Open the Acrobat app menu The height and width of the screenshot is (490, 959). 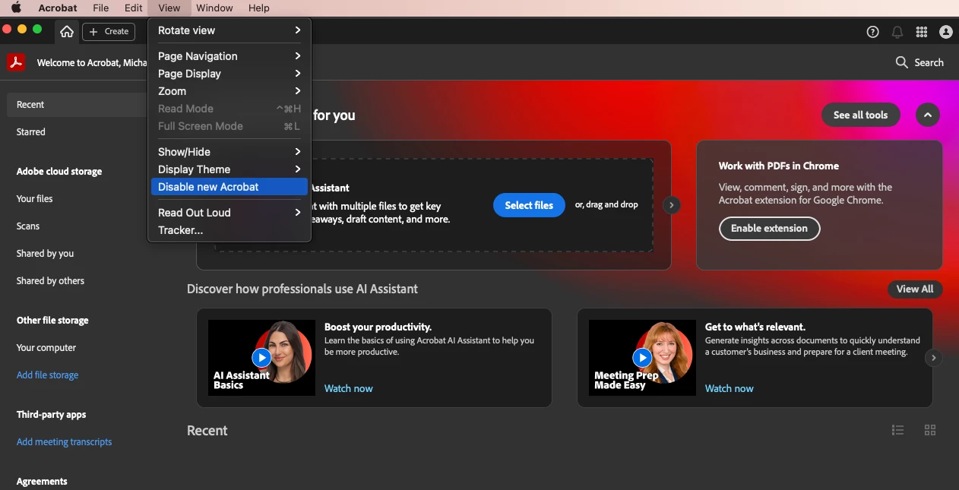pos(58,8)
